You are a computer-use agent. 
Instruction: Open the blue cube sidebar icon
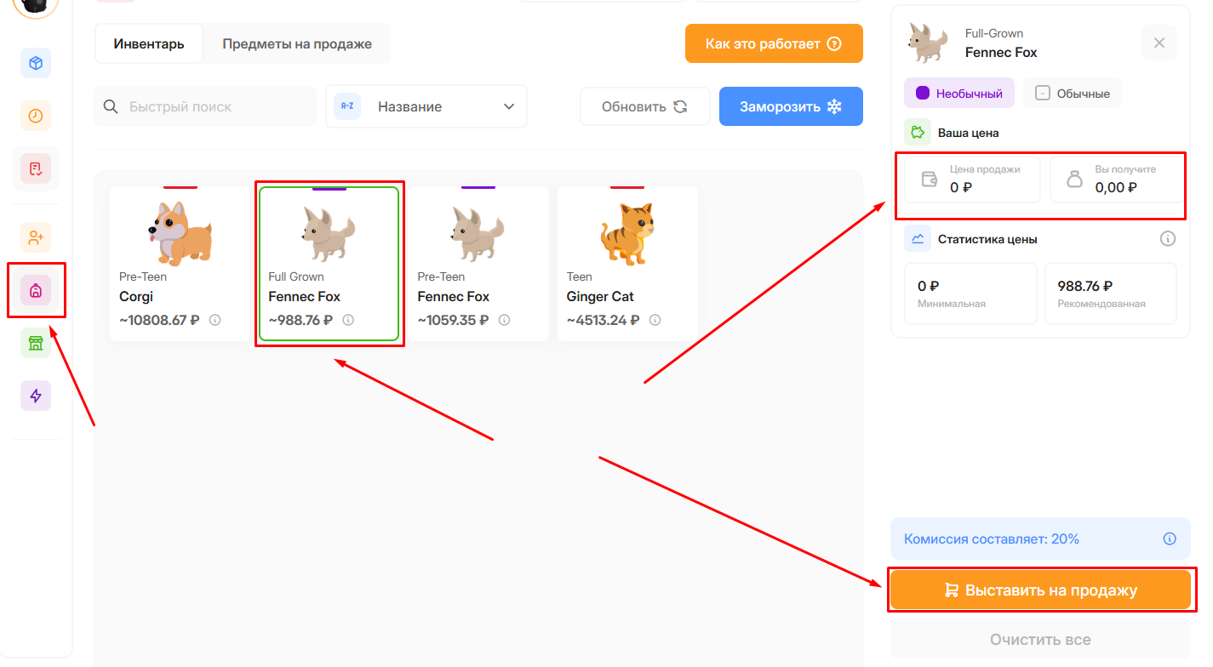point(36,64)
